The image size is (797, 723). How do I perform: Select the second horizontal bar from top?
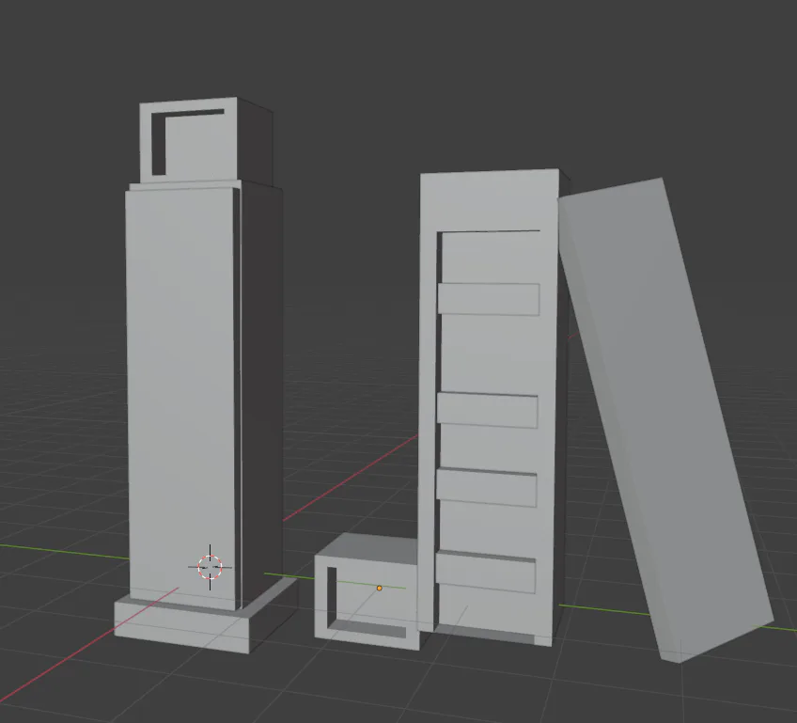pyautogui.click(x=488, y=410)
